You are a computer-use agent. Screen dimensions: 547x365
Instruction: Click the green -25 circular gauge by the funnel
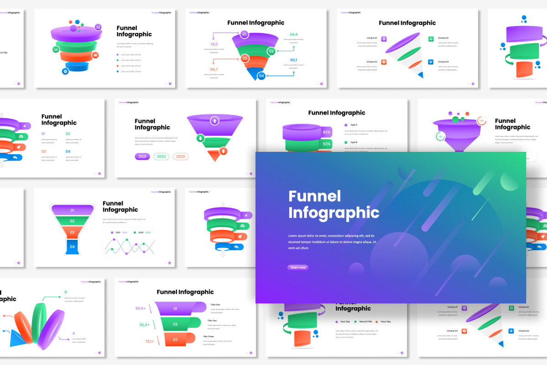coord(440,136)
